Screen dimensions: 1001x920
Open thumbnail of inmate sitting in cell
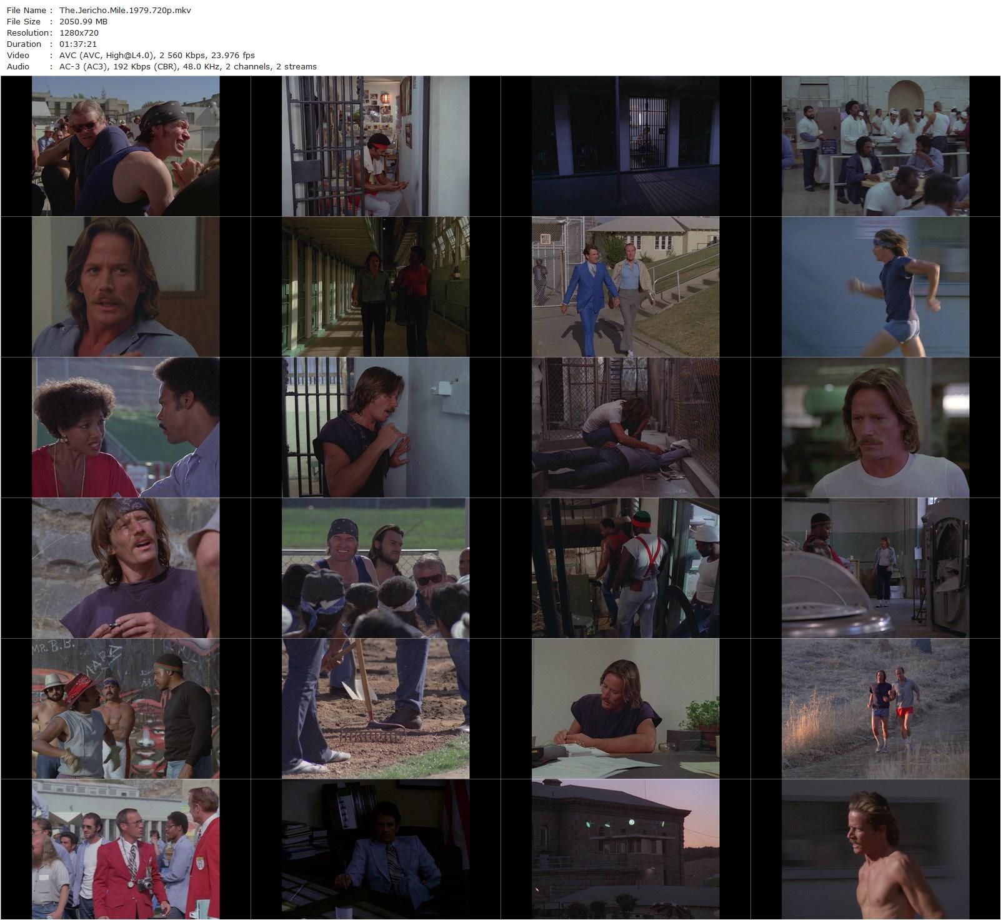[376, 146]
